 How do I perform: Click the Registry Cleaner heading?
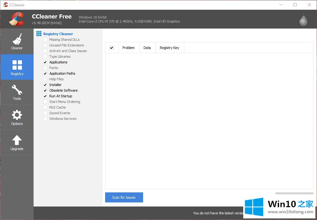pyautogui.click(x=58, y=34)
